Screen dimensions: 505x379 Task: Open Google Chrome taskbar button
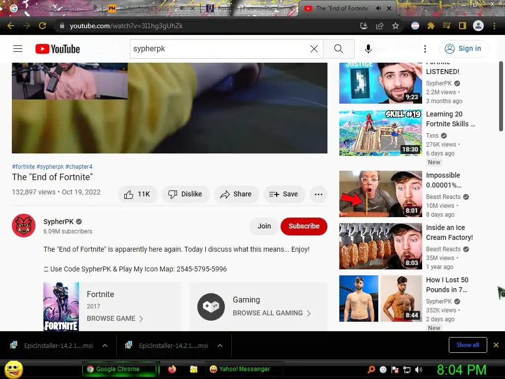(x=119, y=369)
